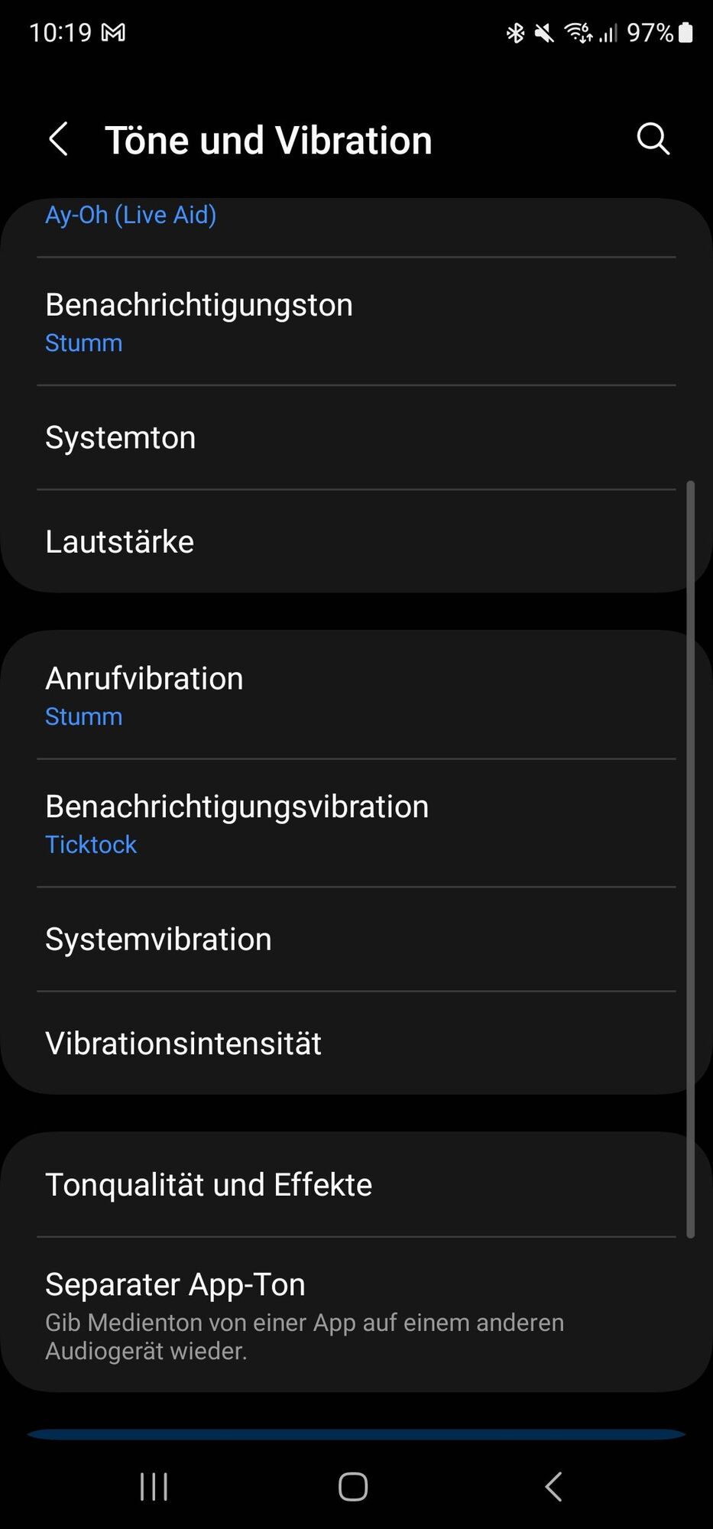
Task: Open Tonqualität und Effekte
Action: click(x=356, y=1184)
